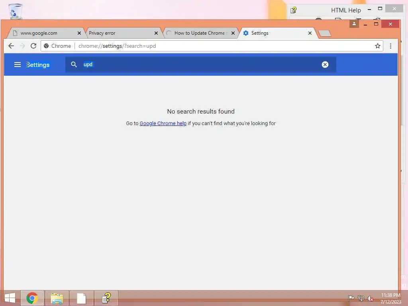Click the network tray icon
This screenshot has width=408, height=306.
click(361, 298)
